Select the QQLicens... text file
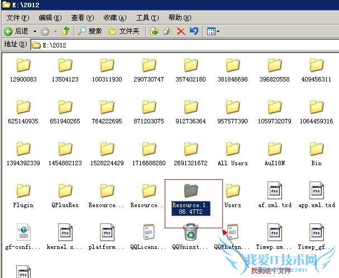This screenshot has width=339, height=278. (149, 237)
